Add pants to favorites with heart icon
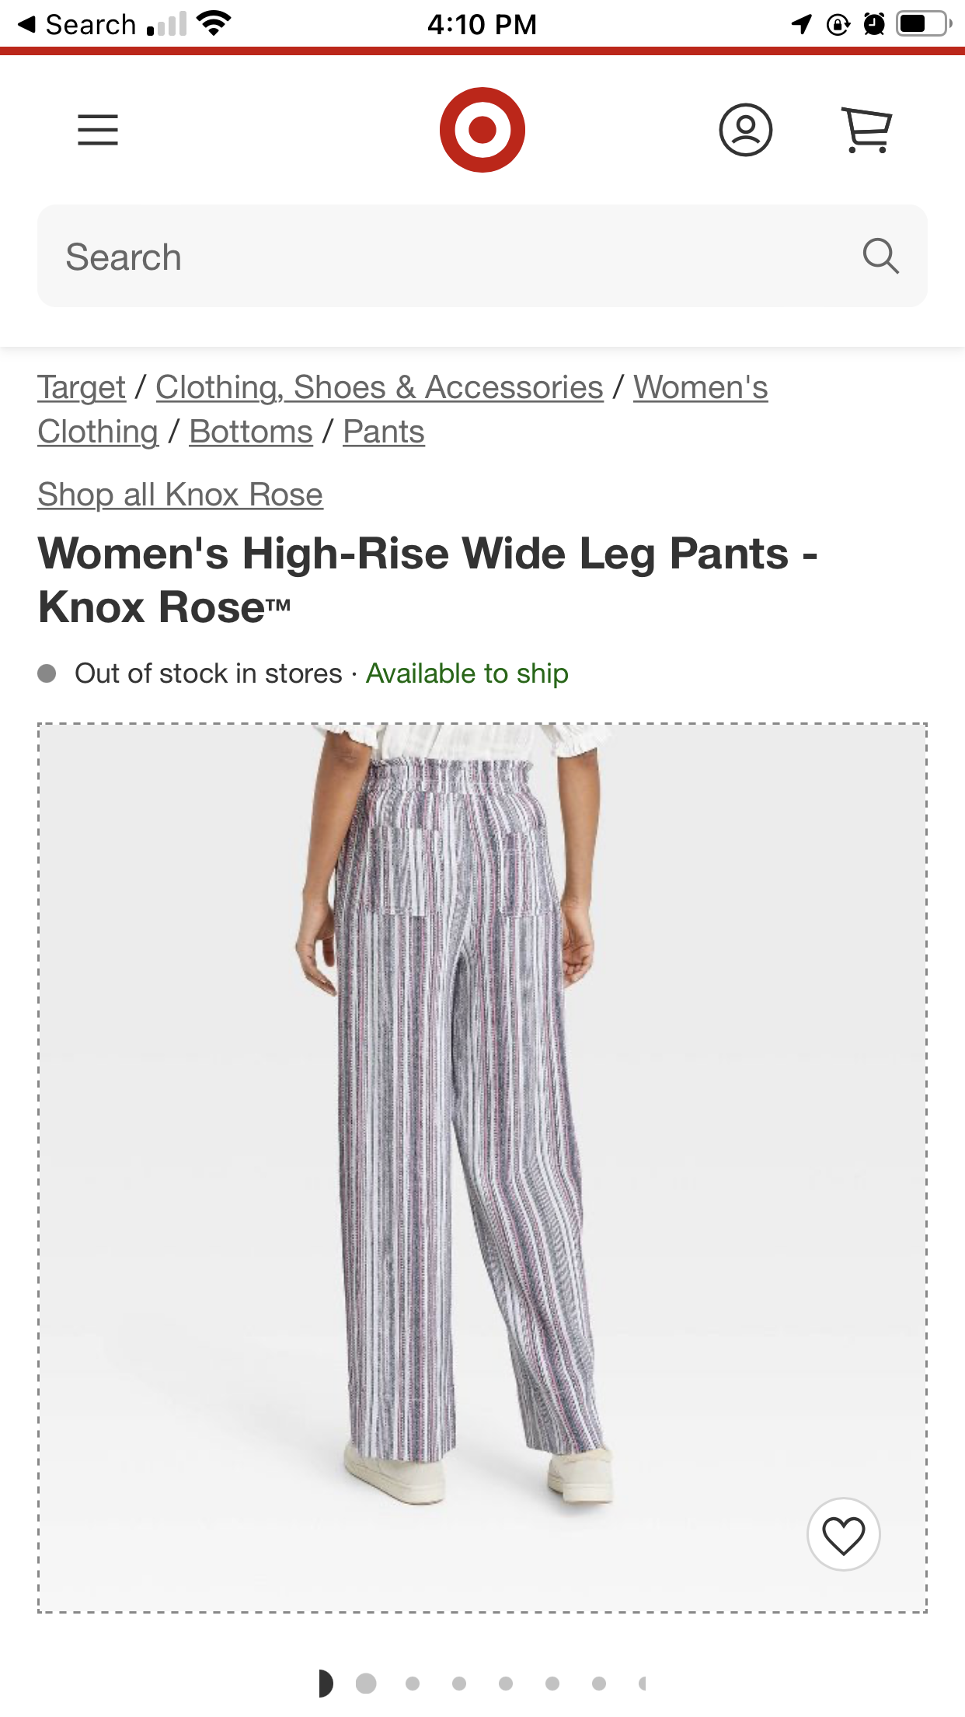The image size is (965, 1717). click(844, 1535)
